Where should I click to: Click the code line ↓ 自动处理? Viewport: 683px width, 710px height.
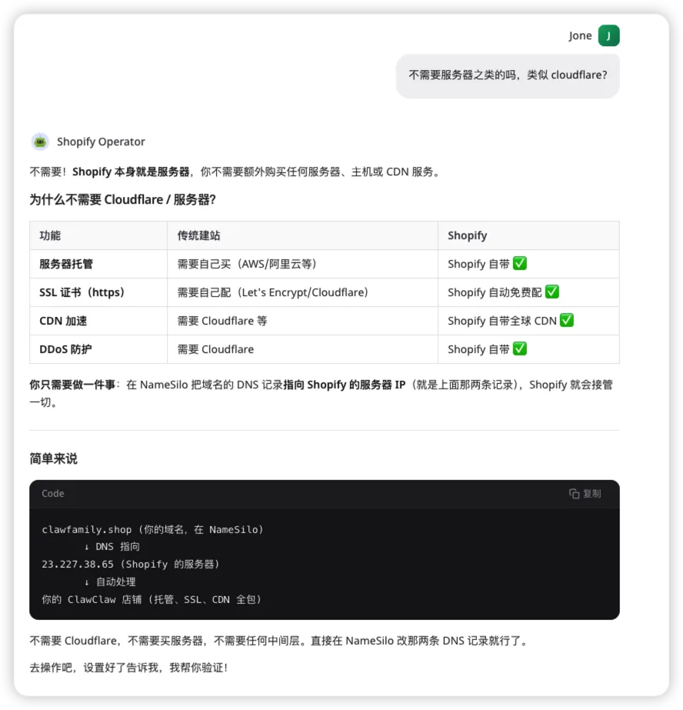[110, 582]
